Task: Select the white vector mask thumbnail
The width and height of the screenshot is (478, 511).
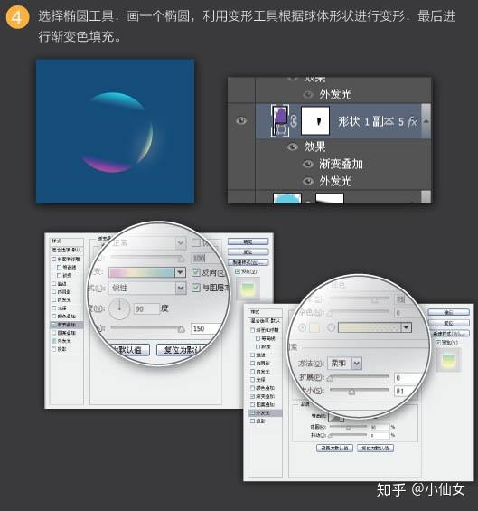Action: point(315,121)
